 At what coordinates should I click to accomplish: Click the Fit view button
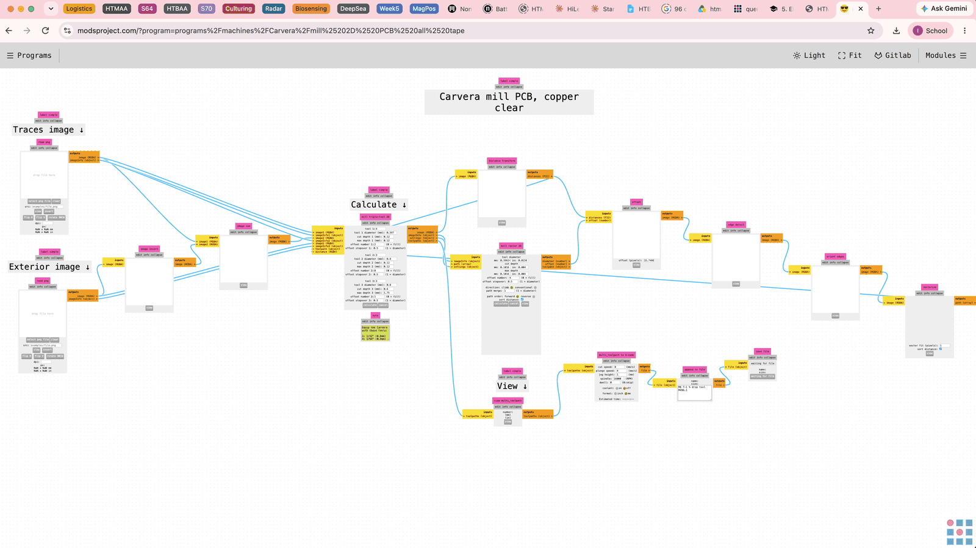pyautogui.click(x=850, y=55)
